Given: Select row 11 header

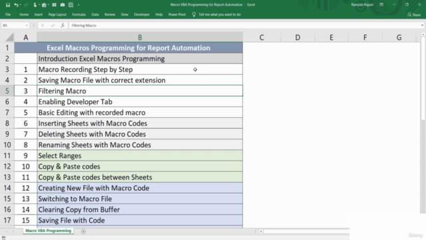Looking at the screenshot, I should pyautogui.click(x=7, y=155).
